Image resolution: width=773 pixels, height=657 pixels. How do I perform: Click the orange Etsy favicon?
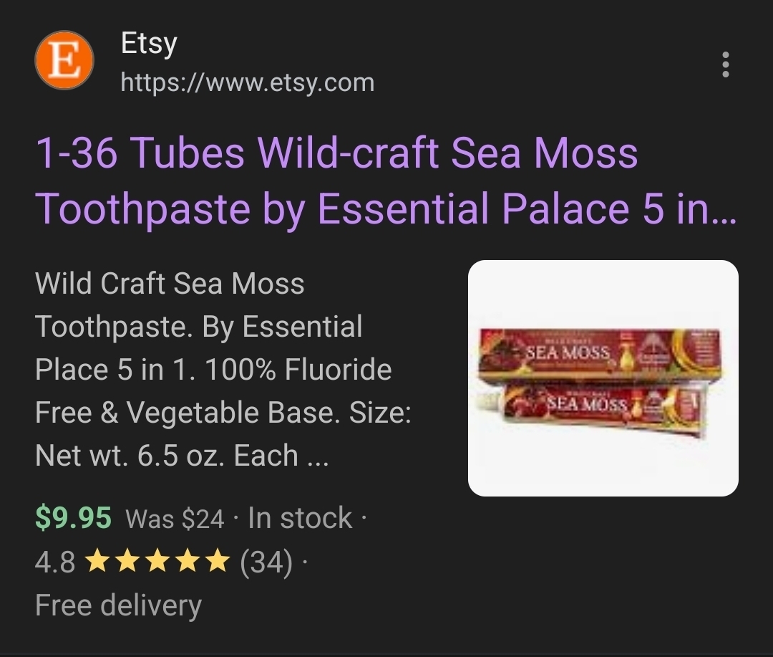coord(64,60)
